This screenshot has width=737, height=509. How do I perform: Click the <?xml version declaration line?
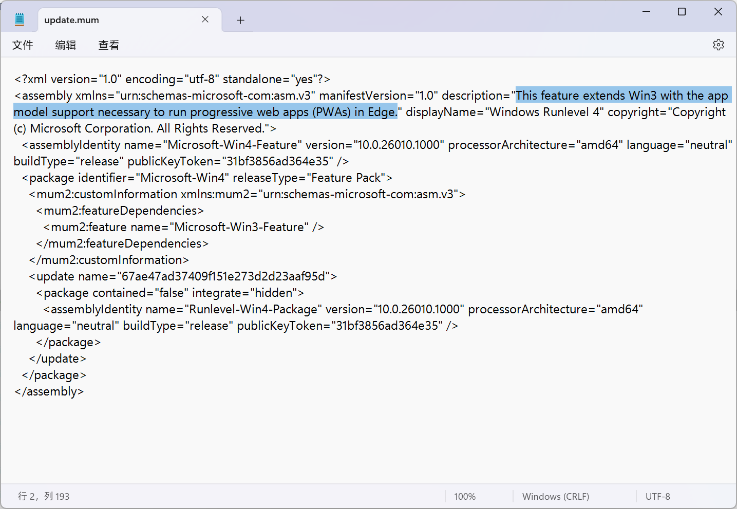coord(173,79)
